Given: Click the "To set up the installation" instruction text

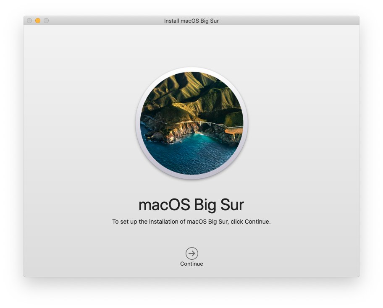Looking at the screenshot, I should tap(191, 222).
